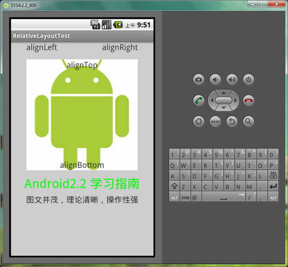The image size is (288, 267).
Task: Click the comma key on the keyboard
Action: [x=262, y=197]
